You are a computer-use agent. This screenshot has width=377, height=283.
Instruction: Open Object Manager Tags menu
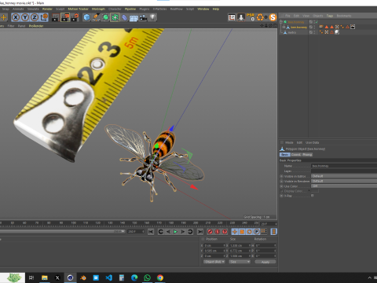330,16
